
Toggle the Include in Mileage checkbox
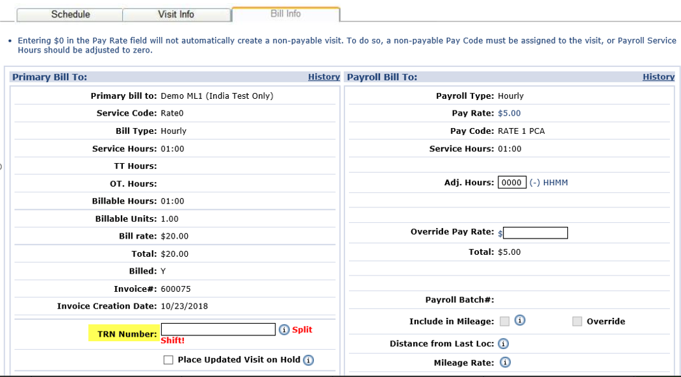click(x=505, y=321)
